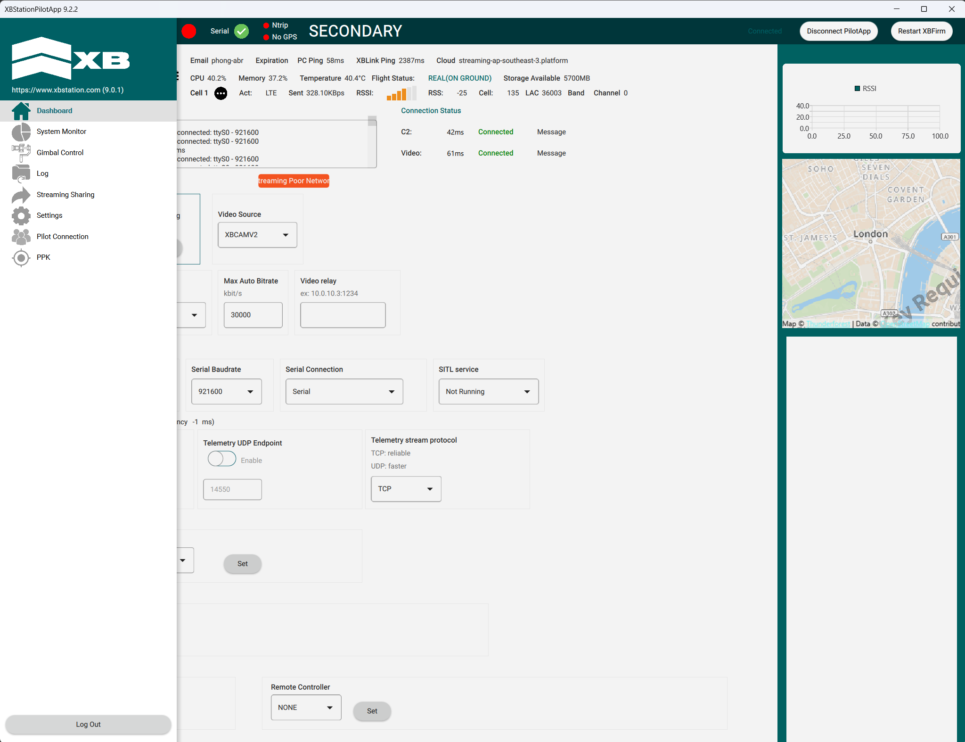
Task: Click the Disconnect PilotApp button
Action: (x=838, y=31)
